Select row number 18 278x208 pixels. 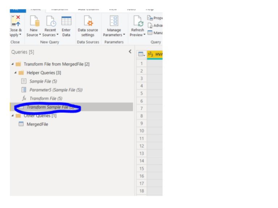click(142, 191)
